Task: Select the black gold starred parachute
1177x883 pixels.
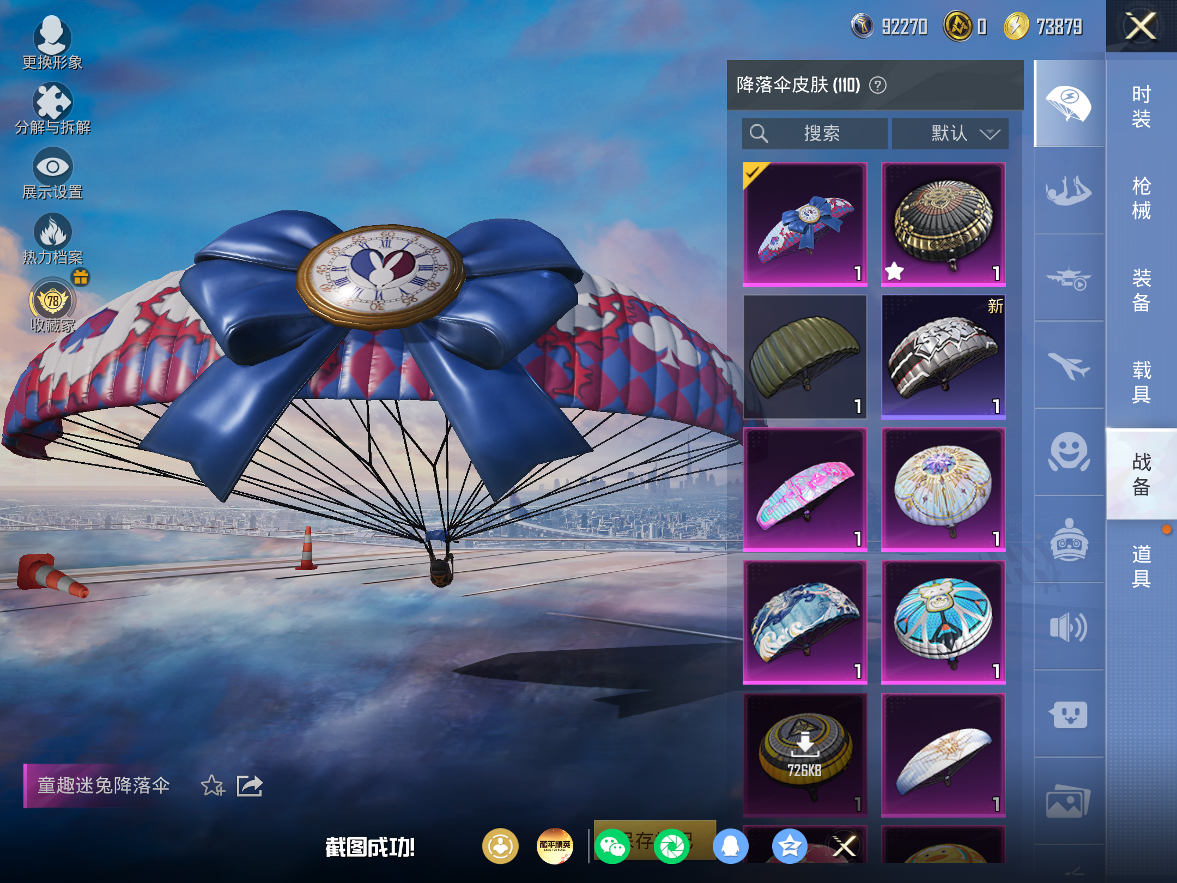Action: click(x=943, y=224)
